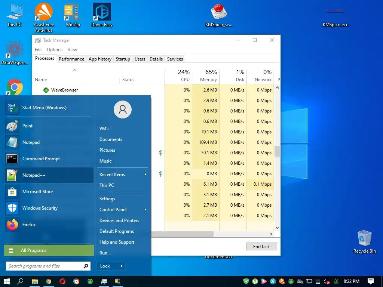Open Command Prompt in the start menu
The image size is (383, 287).
(49, 158)
